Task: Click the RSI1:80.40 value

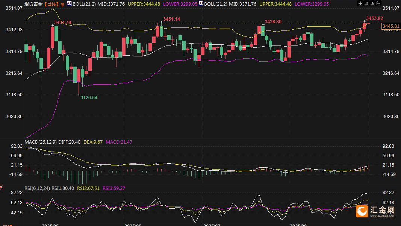Action: click(63, 188)
